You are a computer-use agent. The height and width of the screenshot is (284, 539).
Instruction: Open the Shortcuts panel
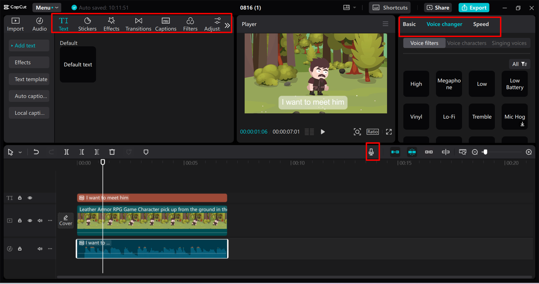pos(390,8)
